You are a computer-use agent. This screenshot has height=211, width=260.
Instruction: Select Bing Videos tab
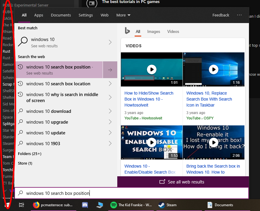pos(173,31)
